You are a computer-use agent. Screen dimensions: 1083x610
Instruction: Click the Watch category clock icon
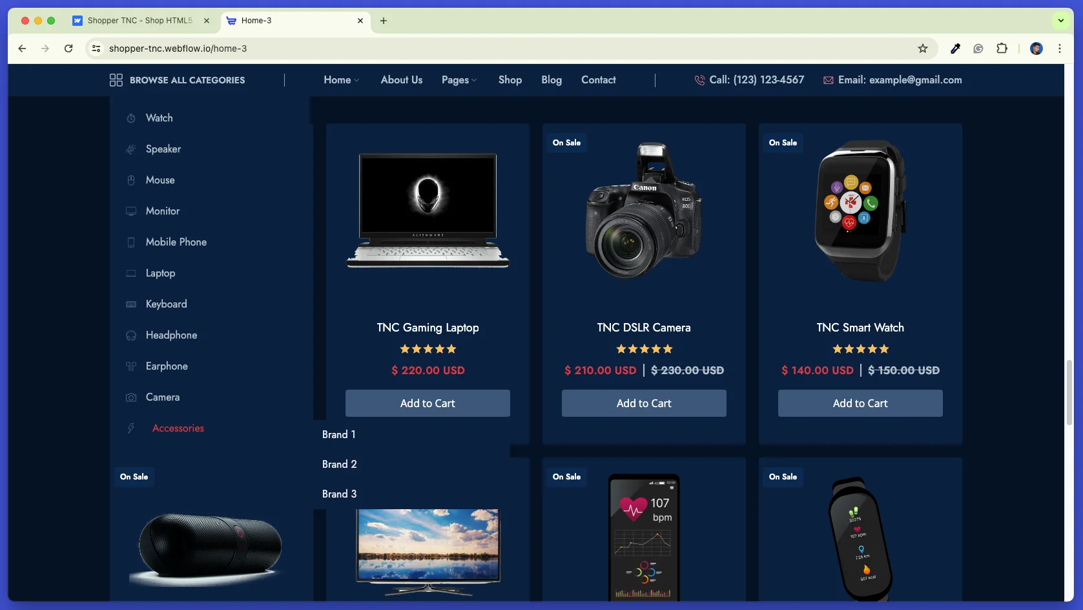pyautogui.click(x=131, y=118)
